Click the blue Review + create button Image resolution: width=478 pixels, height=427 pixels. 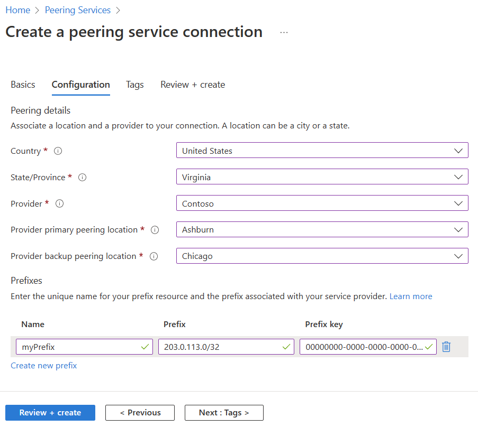(x=50, y=413)
